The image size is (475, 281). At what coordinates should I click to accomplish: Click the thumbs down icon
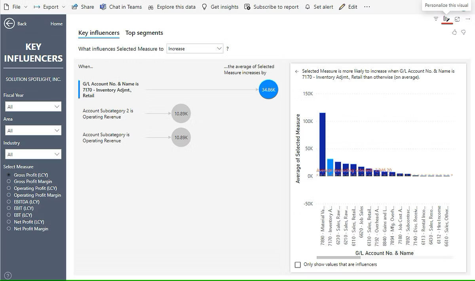463,32
